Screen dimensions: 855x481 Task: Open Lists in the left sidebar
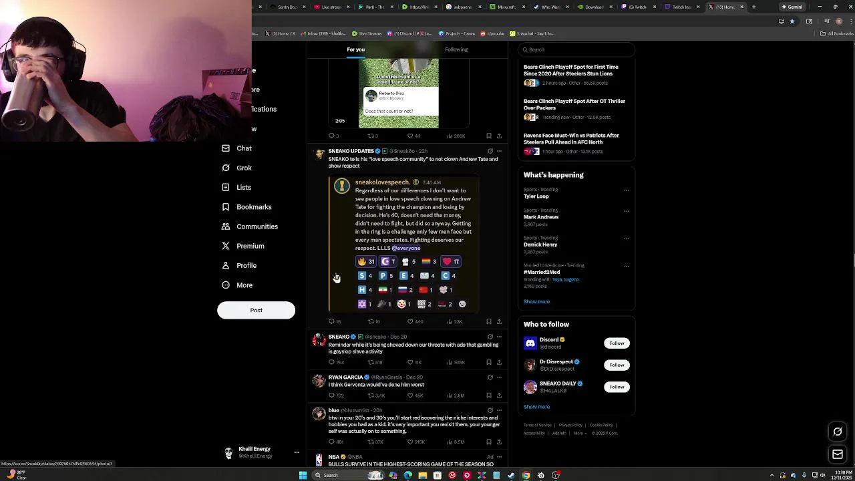(236, 187)
